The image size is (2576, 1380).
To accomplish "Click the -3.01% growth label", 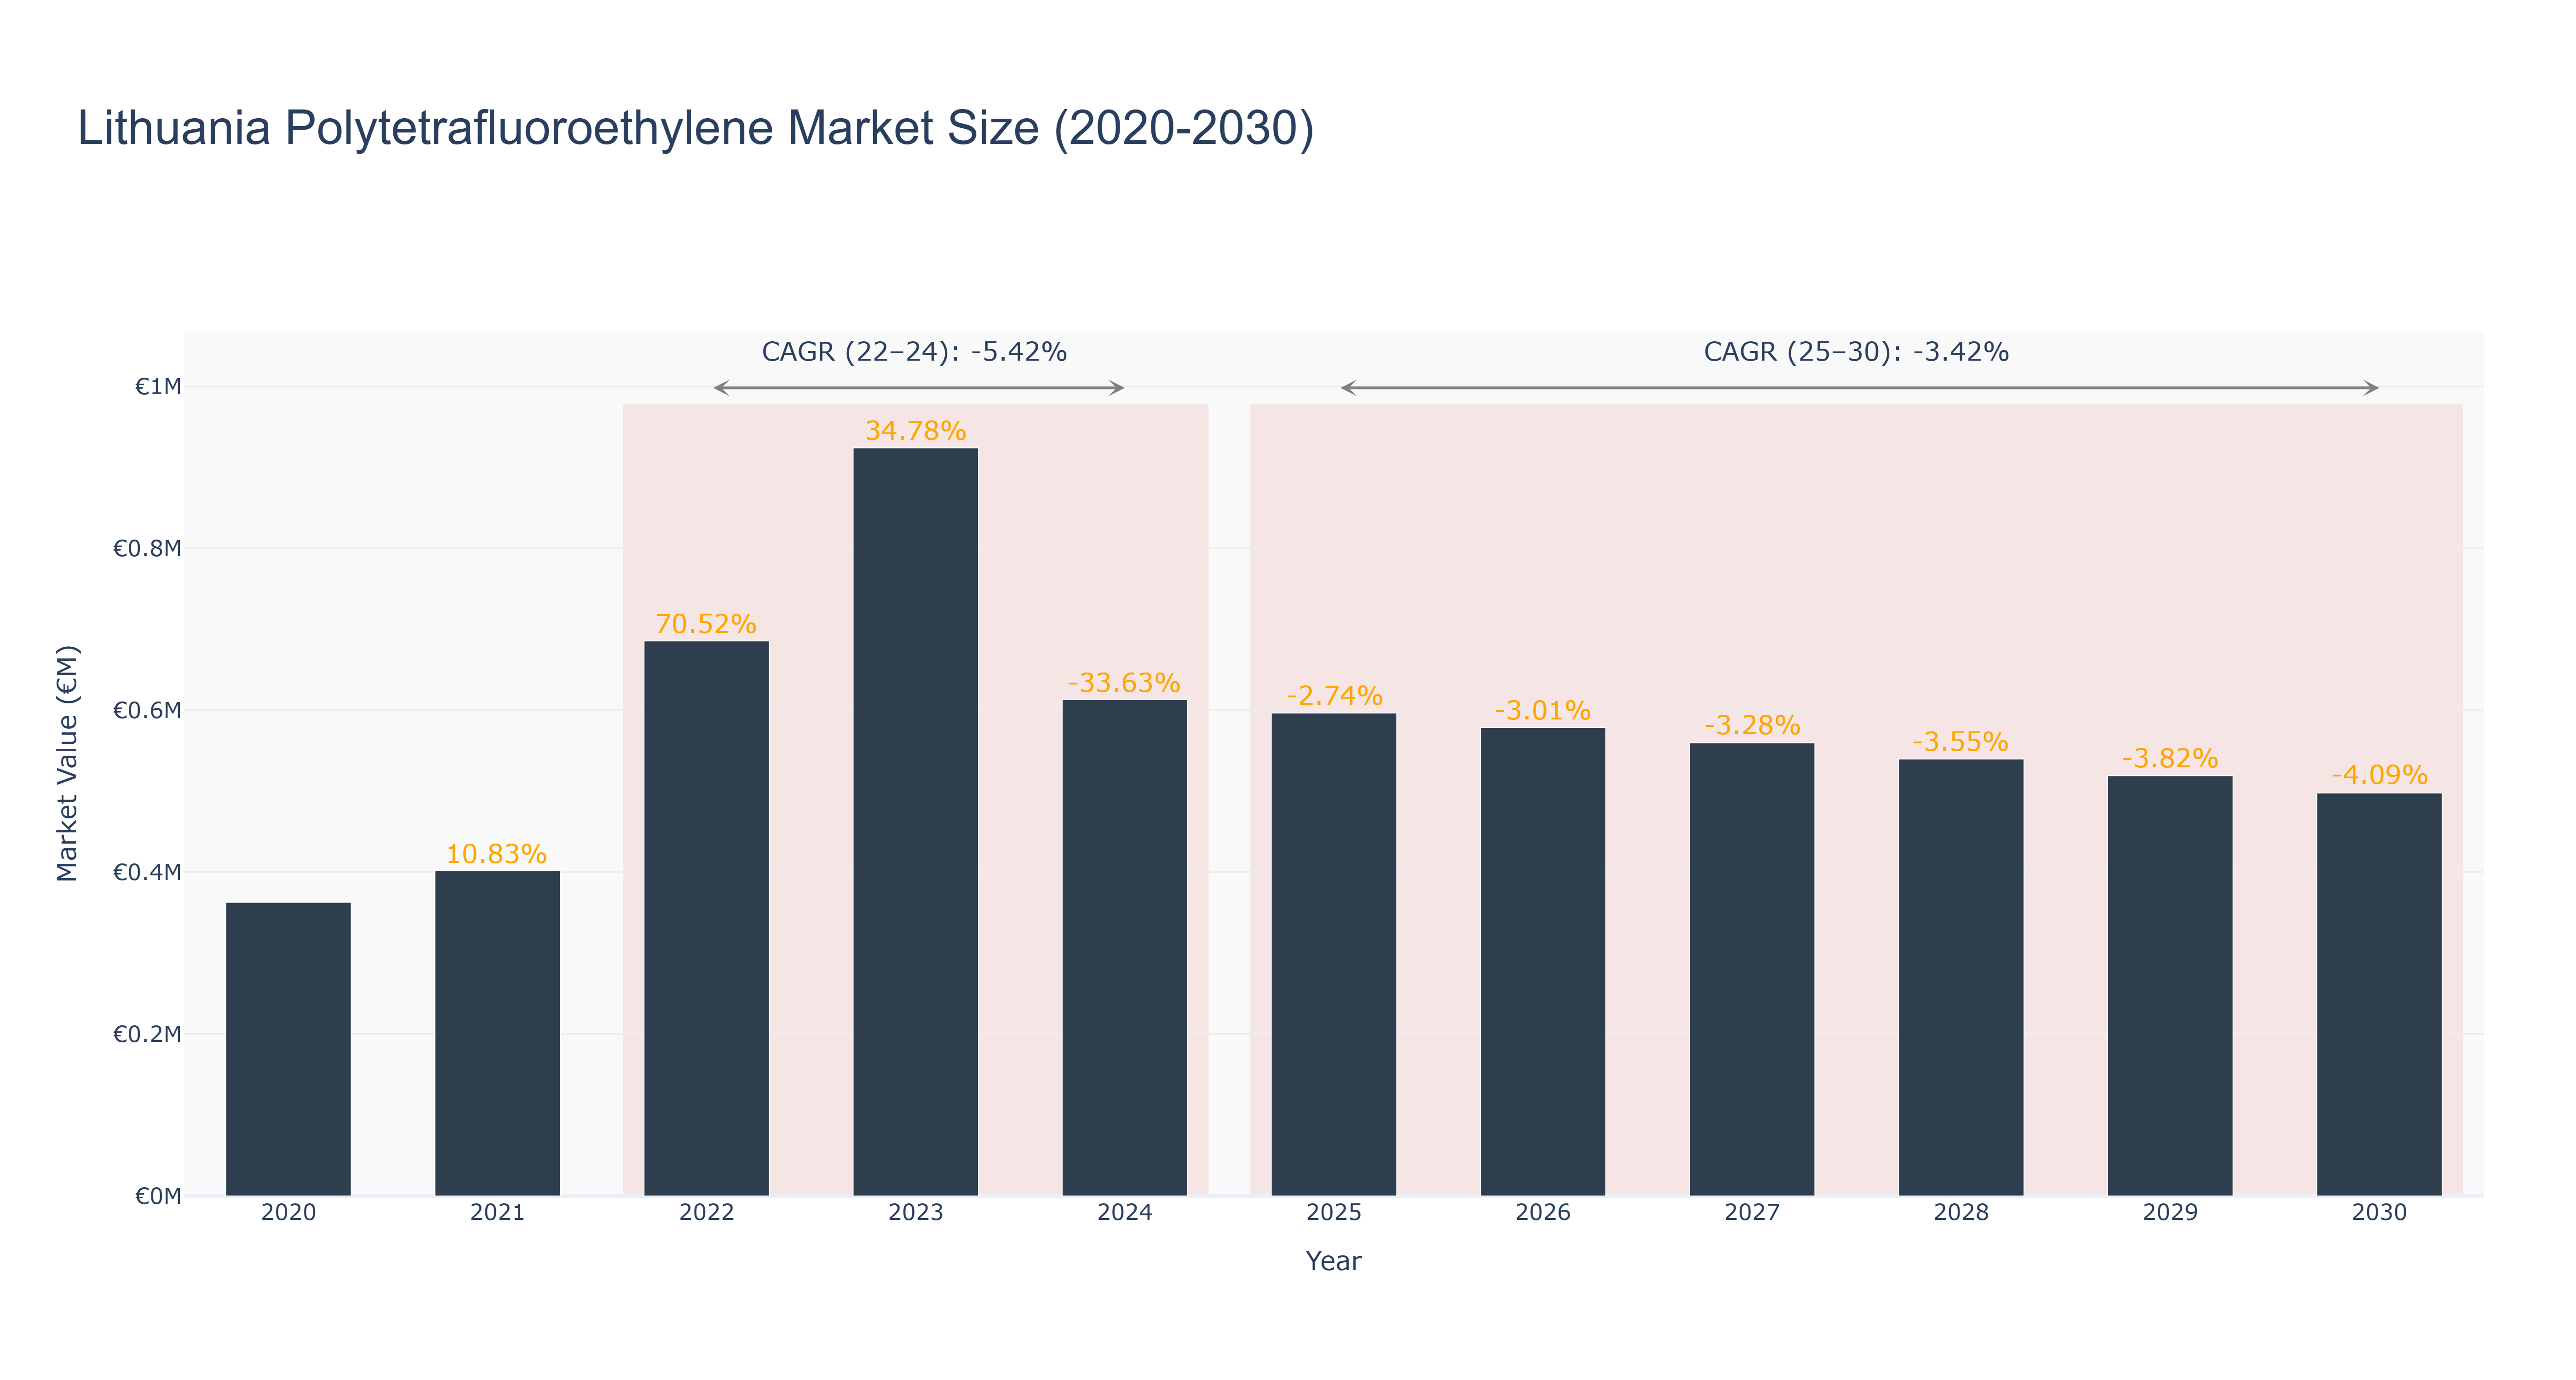I will click(x=1542, y=711).
